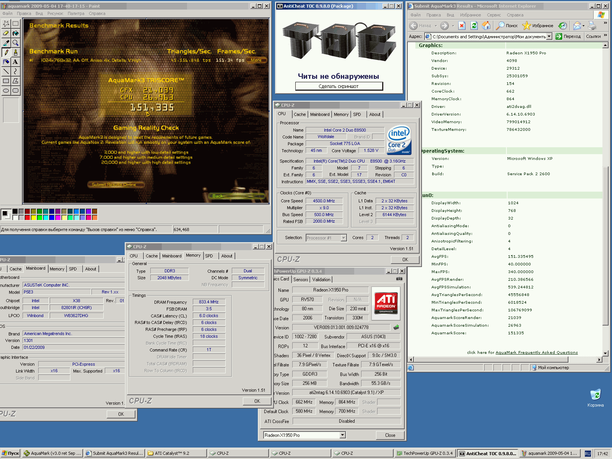The height and width of the screenshot is (459, 612).
Task: Select the Rectangle shape tool
Action: click(x=6, y=81)
